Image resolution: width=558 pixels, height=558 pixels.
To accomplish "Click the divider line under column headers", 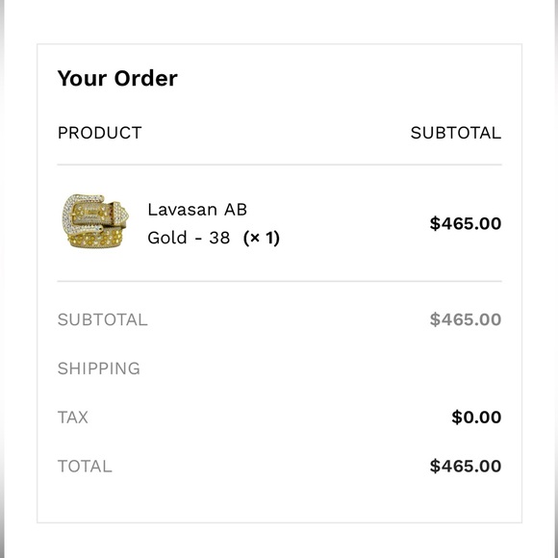I will 279,165.
